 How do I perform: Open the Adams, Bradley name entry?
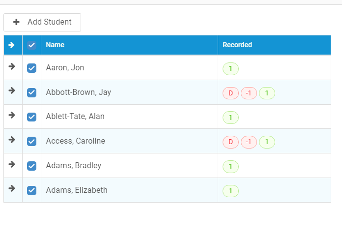point(74,166)
